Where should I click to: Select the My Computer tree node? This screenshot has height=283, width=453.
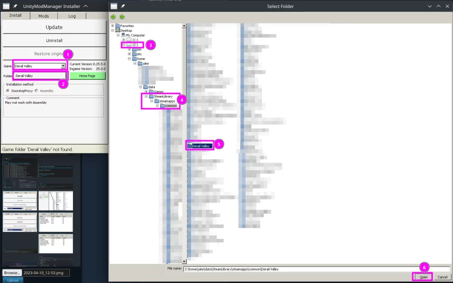(x=135, y=35)
